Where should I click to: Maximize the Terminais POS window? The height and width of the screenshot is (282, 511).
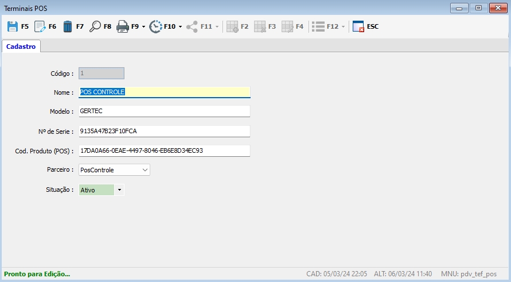tap(478, 7)
